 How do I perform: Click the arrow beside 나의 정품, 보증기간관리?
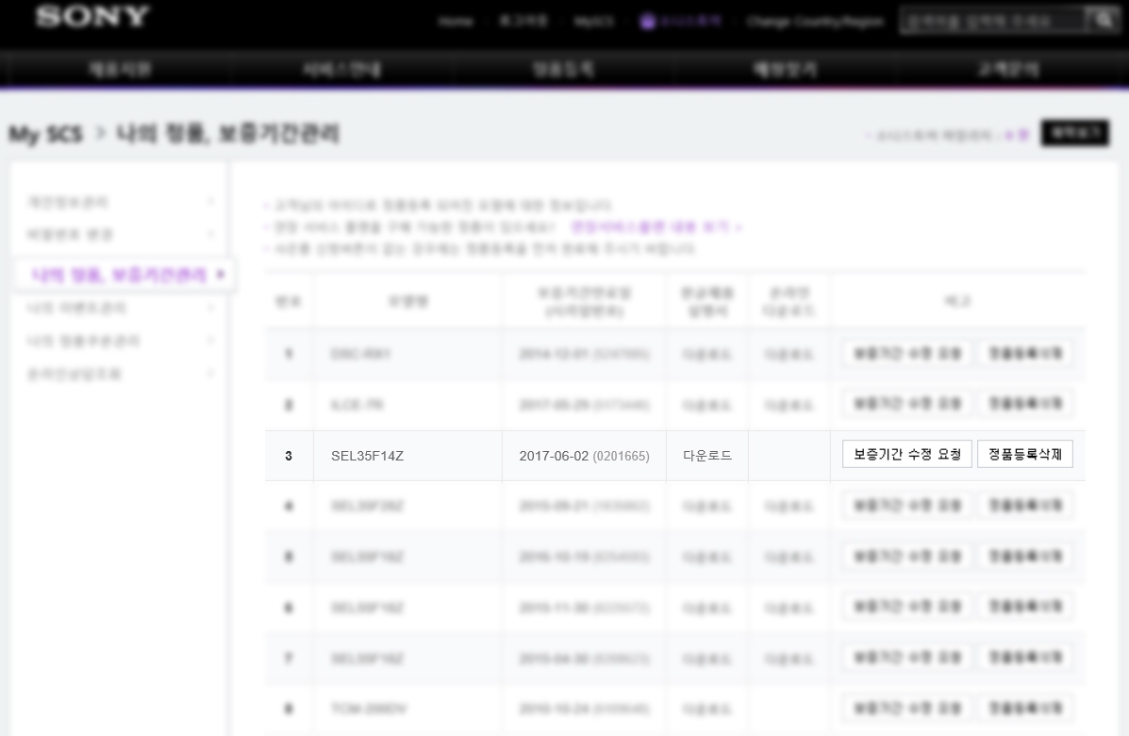[x=221, y=275]
